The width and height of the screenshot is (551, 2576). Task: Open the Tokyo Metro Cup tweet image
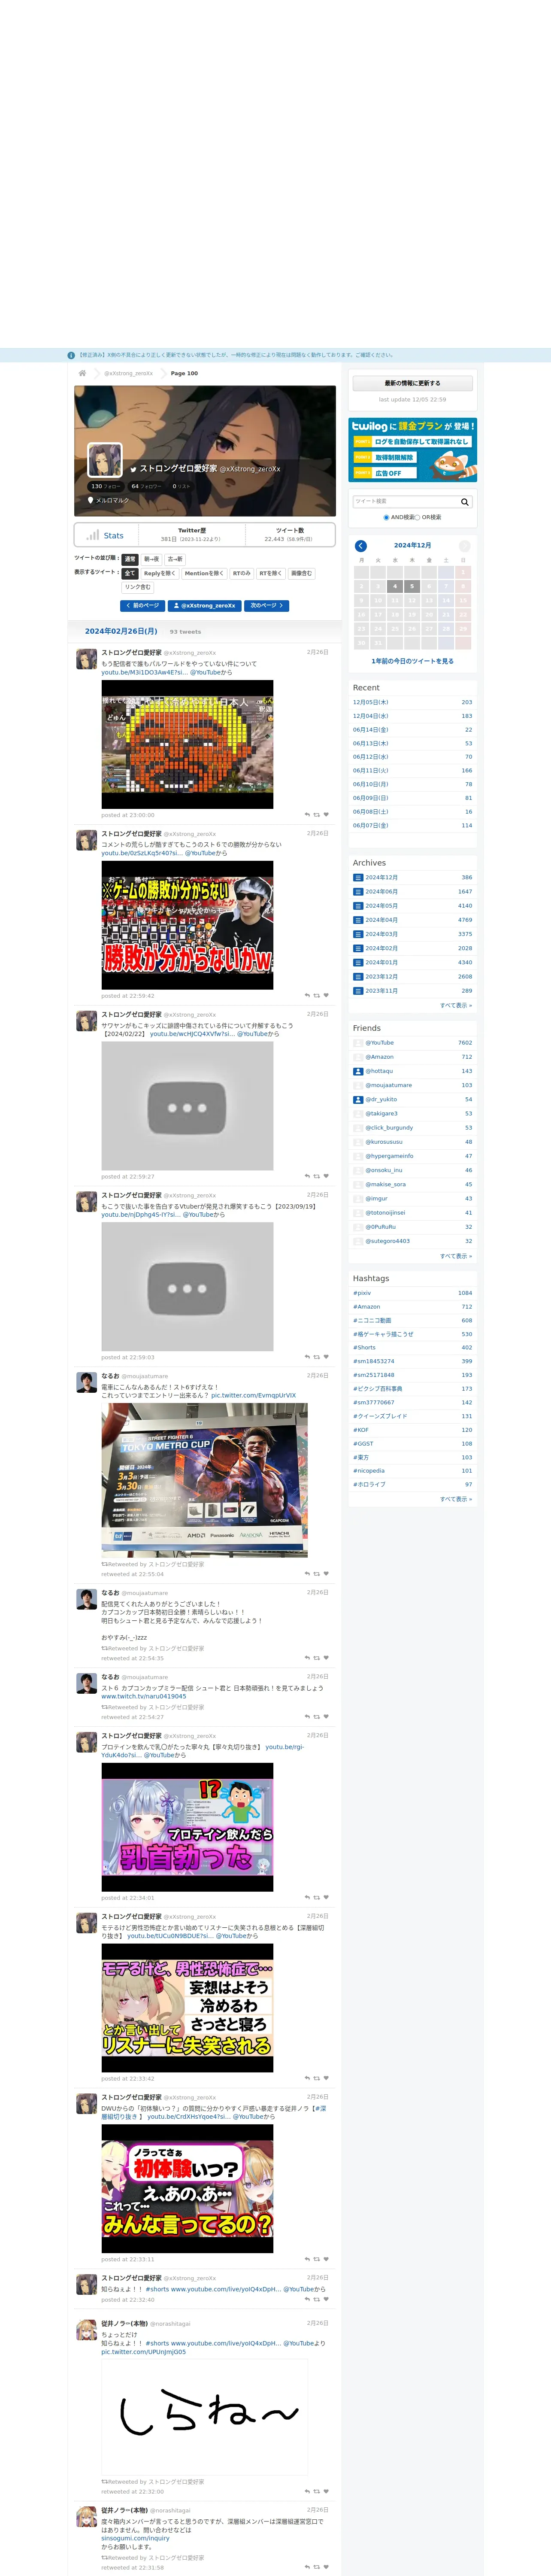click(x=204, y=1480)
